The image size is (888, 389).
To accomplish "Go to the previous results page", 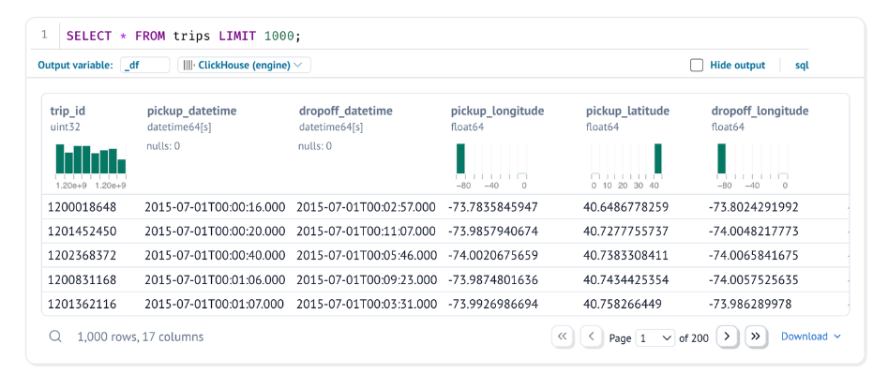I will point(592,337).
